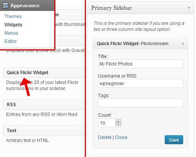The width and height of the screenshot is (196, 157).
Task: Delete the Flickr widget
Action: (105, 137)
